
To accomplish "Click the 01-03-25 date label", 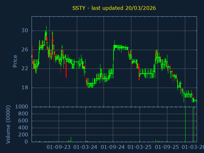I will click(140, 147).
